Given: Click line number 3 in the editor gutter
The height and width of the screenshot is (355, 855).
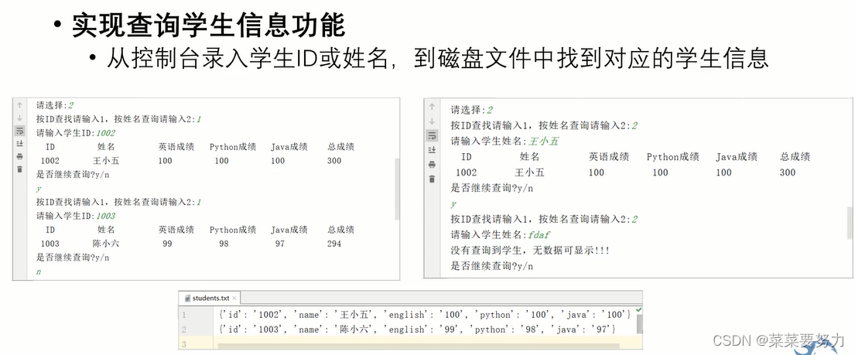Looking at the screenshot, I should tap(183, 344).
